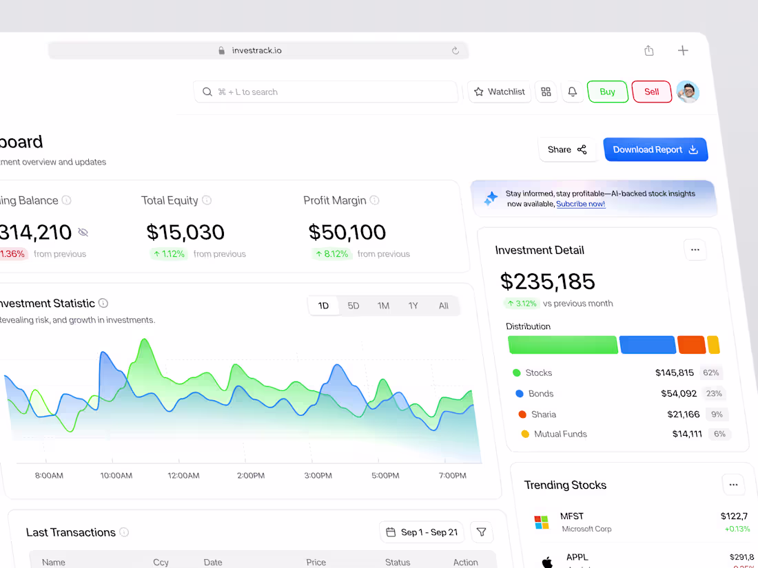Open notifications via the bell icon
The image size is (758, 568).
tap(573, 92)
